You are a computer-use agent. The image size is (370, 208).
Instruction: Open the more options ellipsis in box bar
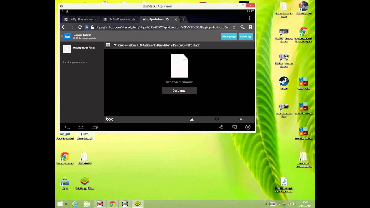coord(242,119)
